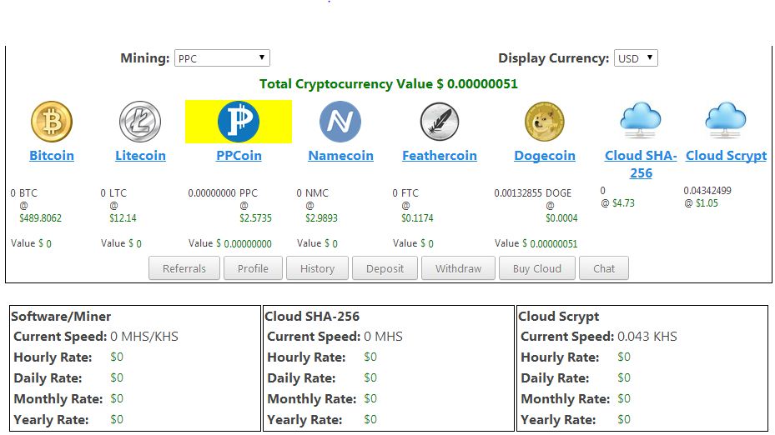The height and width of the screenshot is (435, 775).
Task: Follow the Dogecoin text link
Action: [545, 156]
